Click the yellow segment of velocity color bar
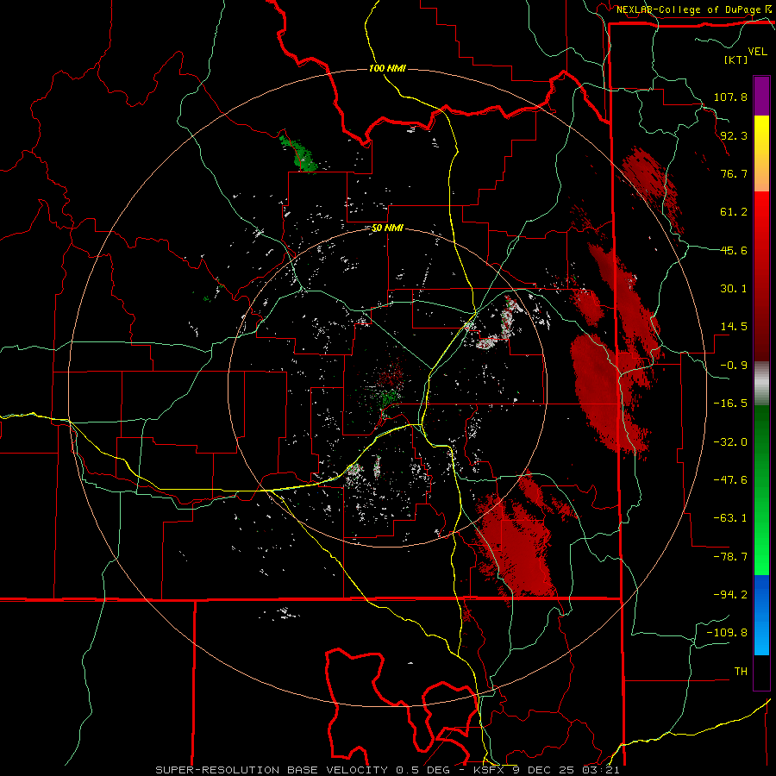The height and width of the screenshot is (776, 776). [x=761, y=153]
